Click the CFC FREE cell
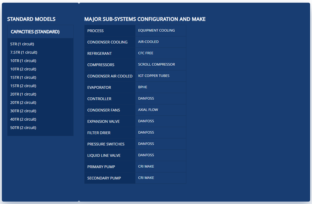Viewport: 312px width, 204px height. tap(146, 53)
